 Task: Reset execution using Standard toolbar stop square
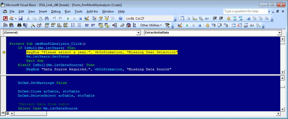(80, 18)
